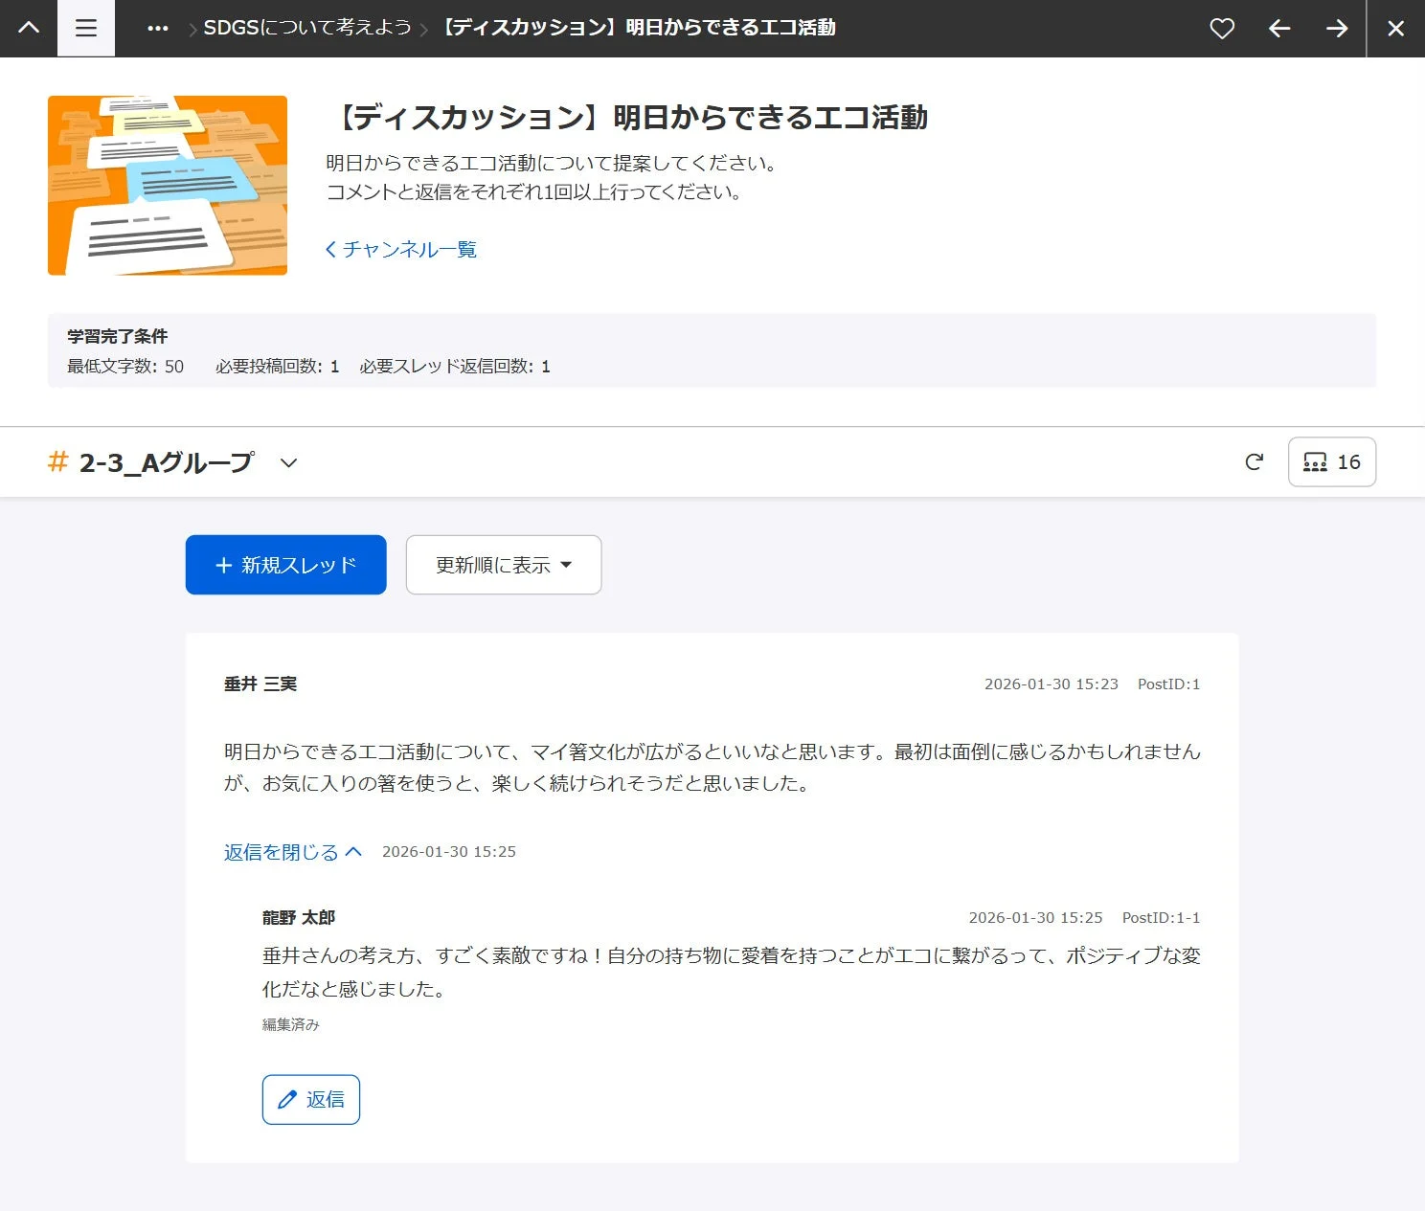Viewport: 1425px width, 1211px height.
Task: Refresh the channel with the reload icon
Action: point(1255,461)
